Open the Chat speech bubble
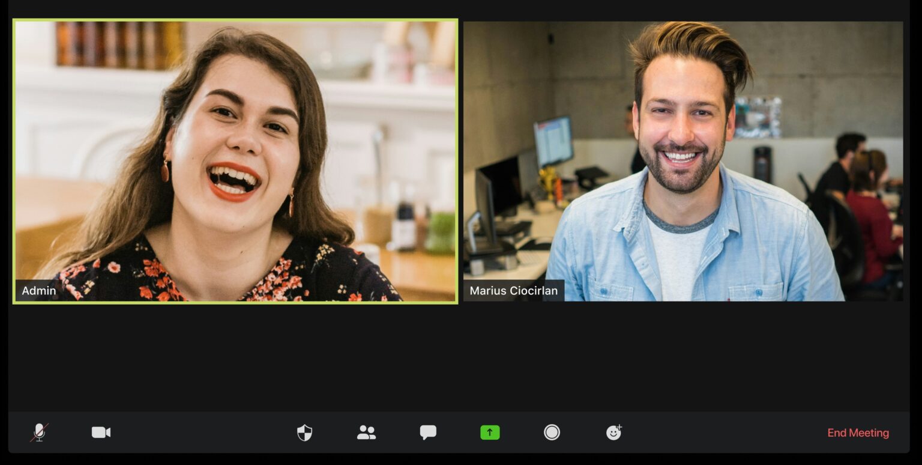 click(428, 433)
